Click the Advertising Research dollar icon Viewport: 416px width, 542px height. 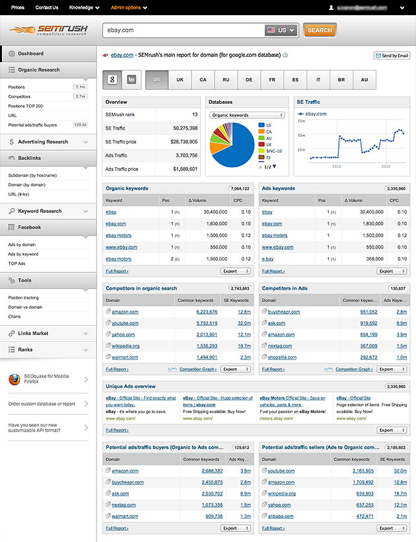pyautogui.click(x=12, y=141)
